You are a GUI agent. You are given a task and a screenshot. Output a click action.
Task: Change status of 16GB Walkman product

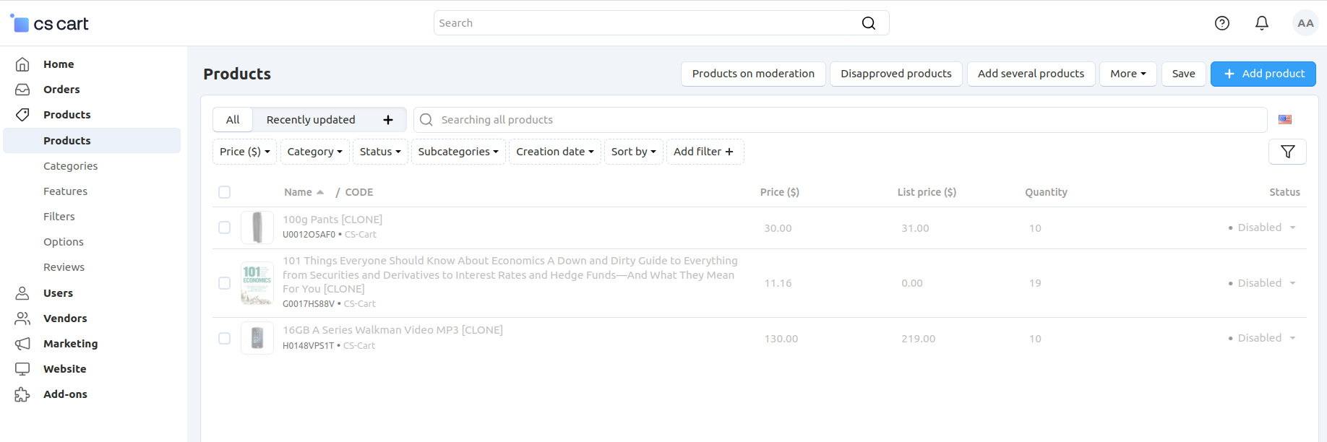1262,338
